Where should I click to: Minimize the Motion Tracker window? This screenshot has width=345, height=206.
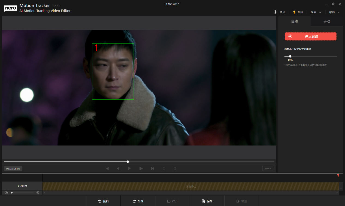(326, 4)
